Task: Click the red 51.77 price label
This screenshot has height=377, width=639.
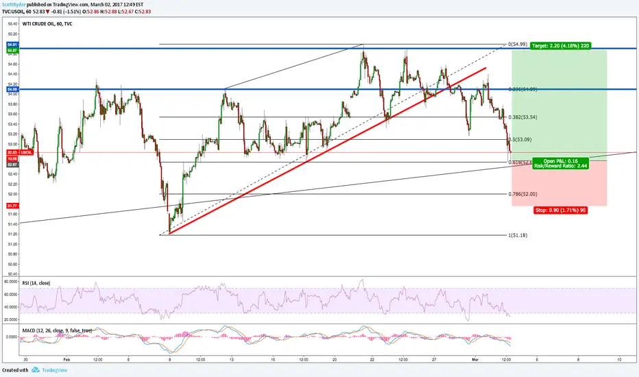Action: click(12, 206)
